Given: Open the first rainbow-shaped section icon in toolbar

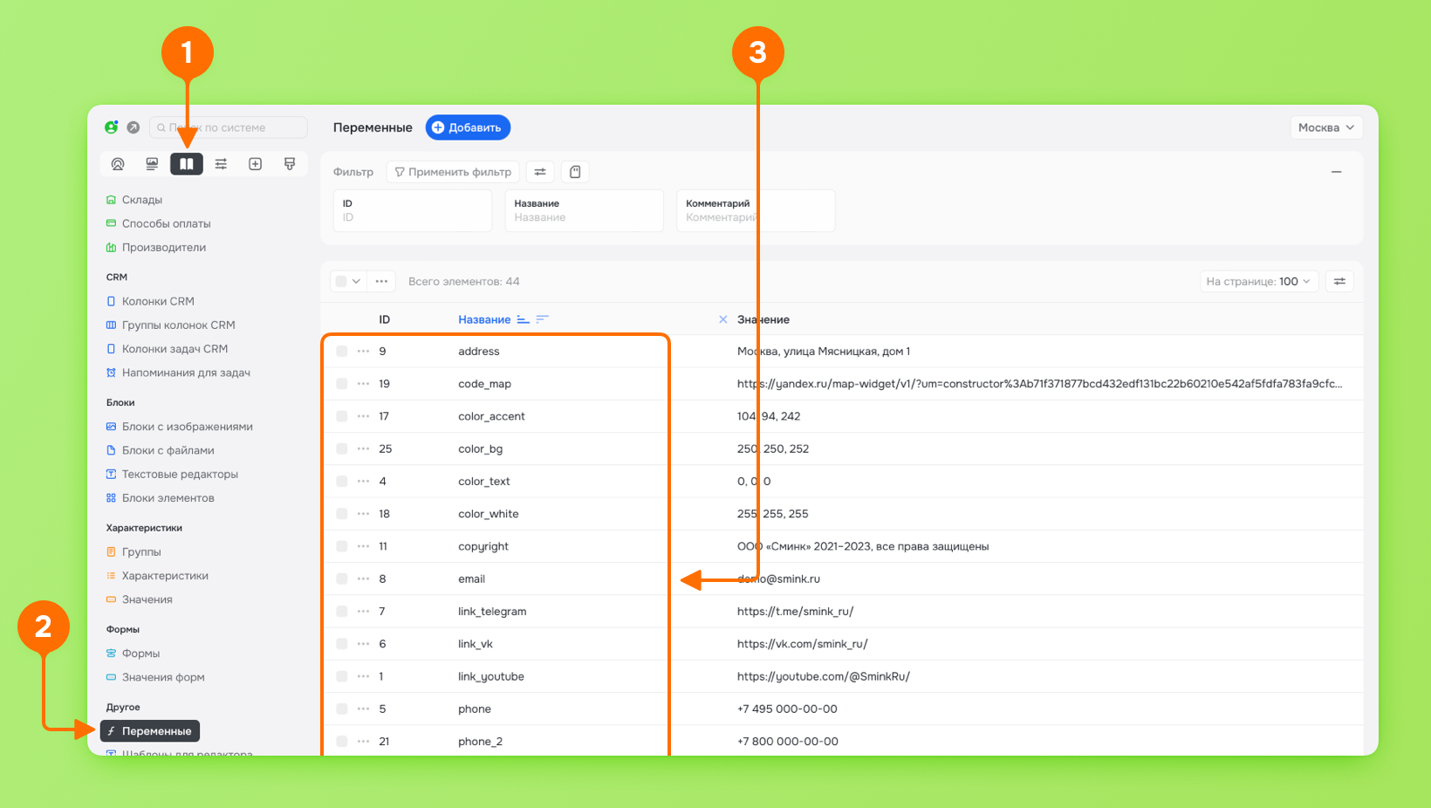Looking at the screenshot, I should [118, 164].
